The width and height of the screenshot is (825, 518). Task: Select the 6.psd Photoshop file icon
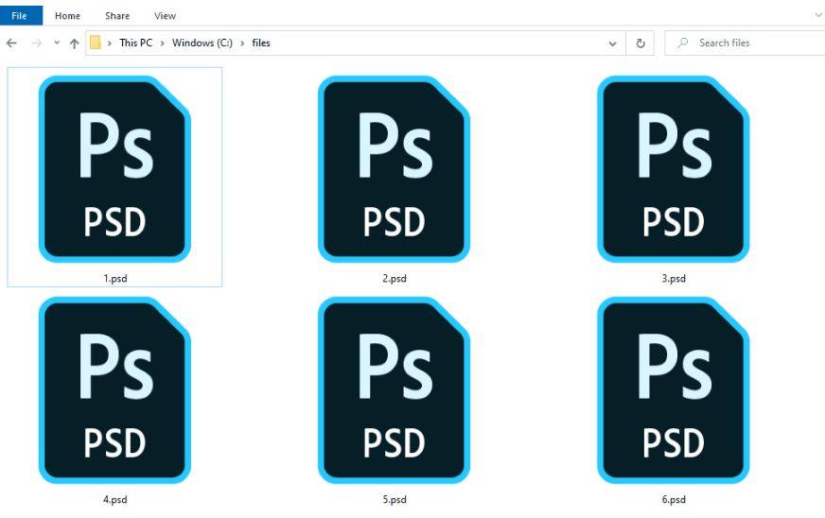pos(674,390)
